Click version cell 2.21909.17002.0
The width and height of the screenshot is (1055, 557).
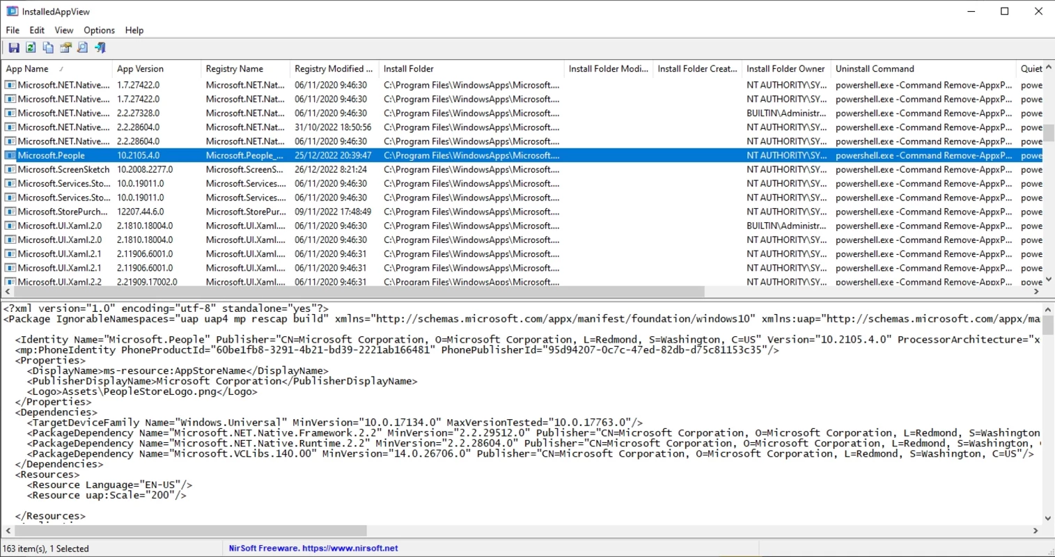(147, 282)
